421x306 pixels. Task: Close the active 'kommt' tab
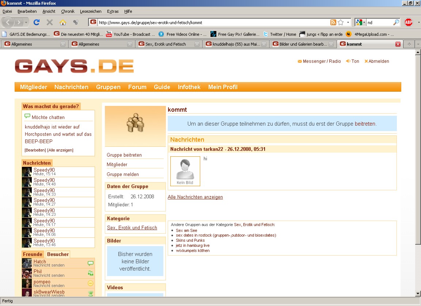pos(398,44)
